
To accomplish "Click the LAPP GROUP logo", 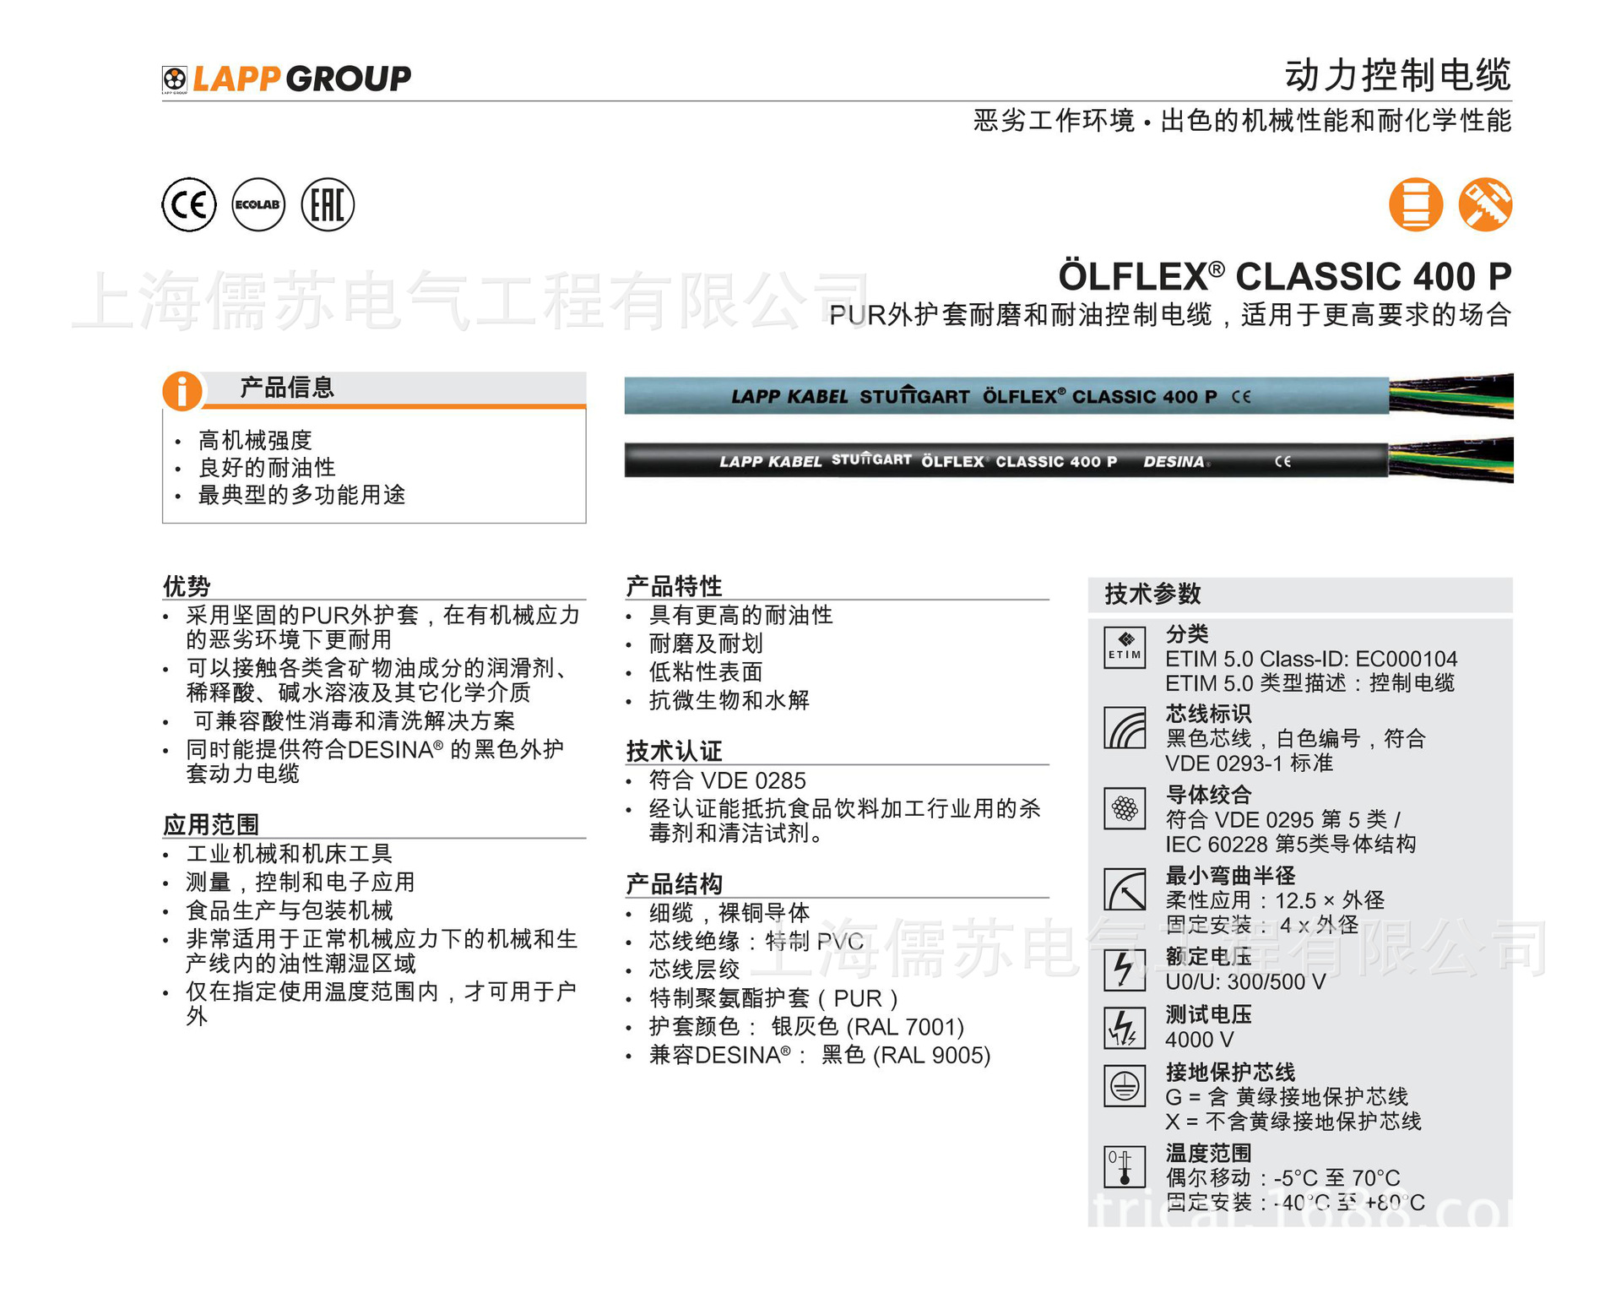I will pyautogui.click(x=286, y=79).
